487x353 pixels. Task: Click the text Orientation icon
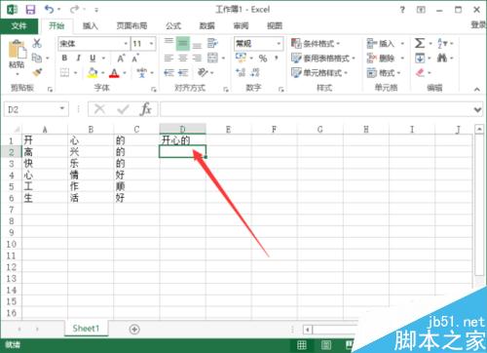(x=203, y=72)
